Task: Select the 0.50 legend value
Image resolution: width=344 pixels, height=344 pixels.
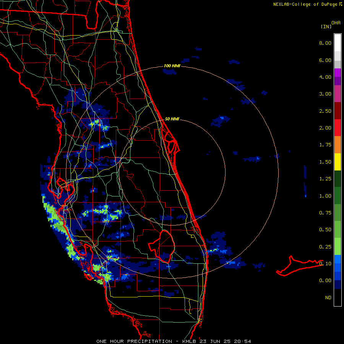Action: pos(325,230)
